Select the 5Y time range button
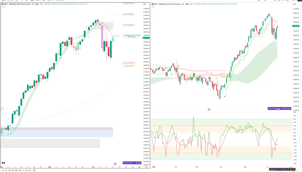 coord(27,170)
